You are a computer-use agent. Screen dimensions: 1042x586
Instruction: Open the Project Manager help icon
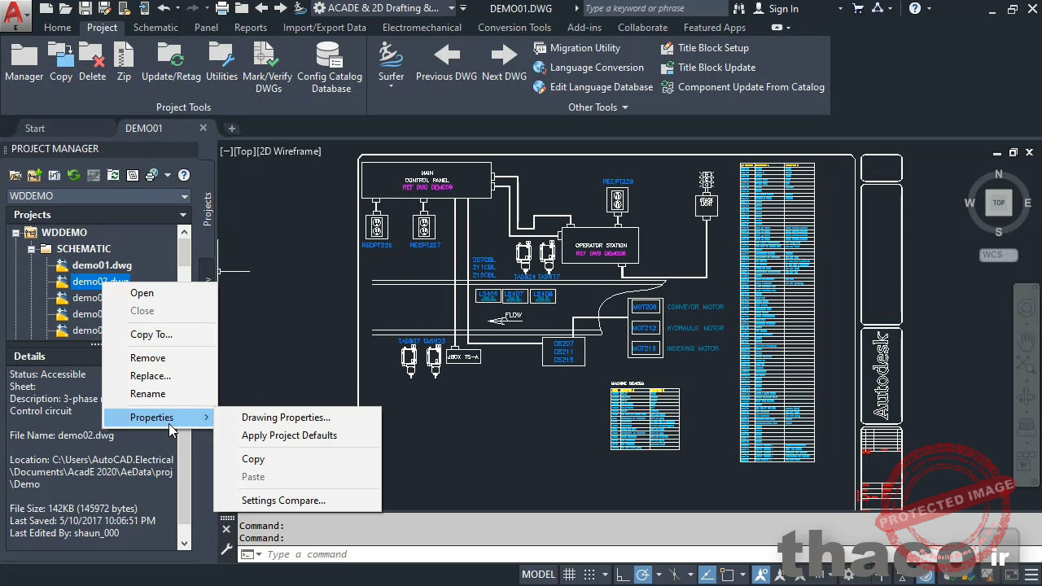click(x=184, y=175)
